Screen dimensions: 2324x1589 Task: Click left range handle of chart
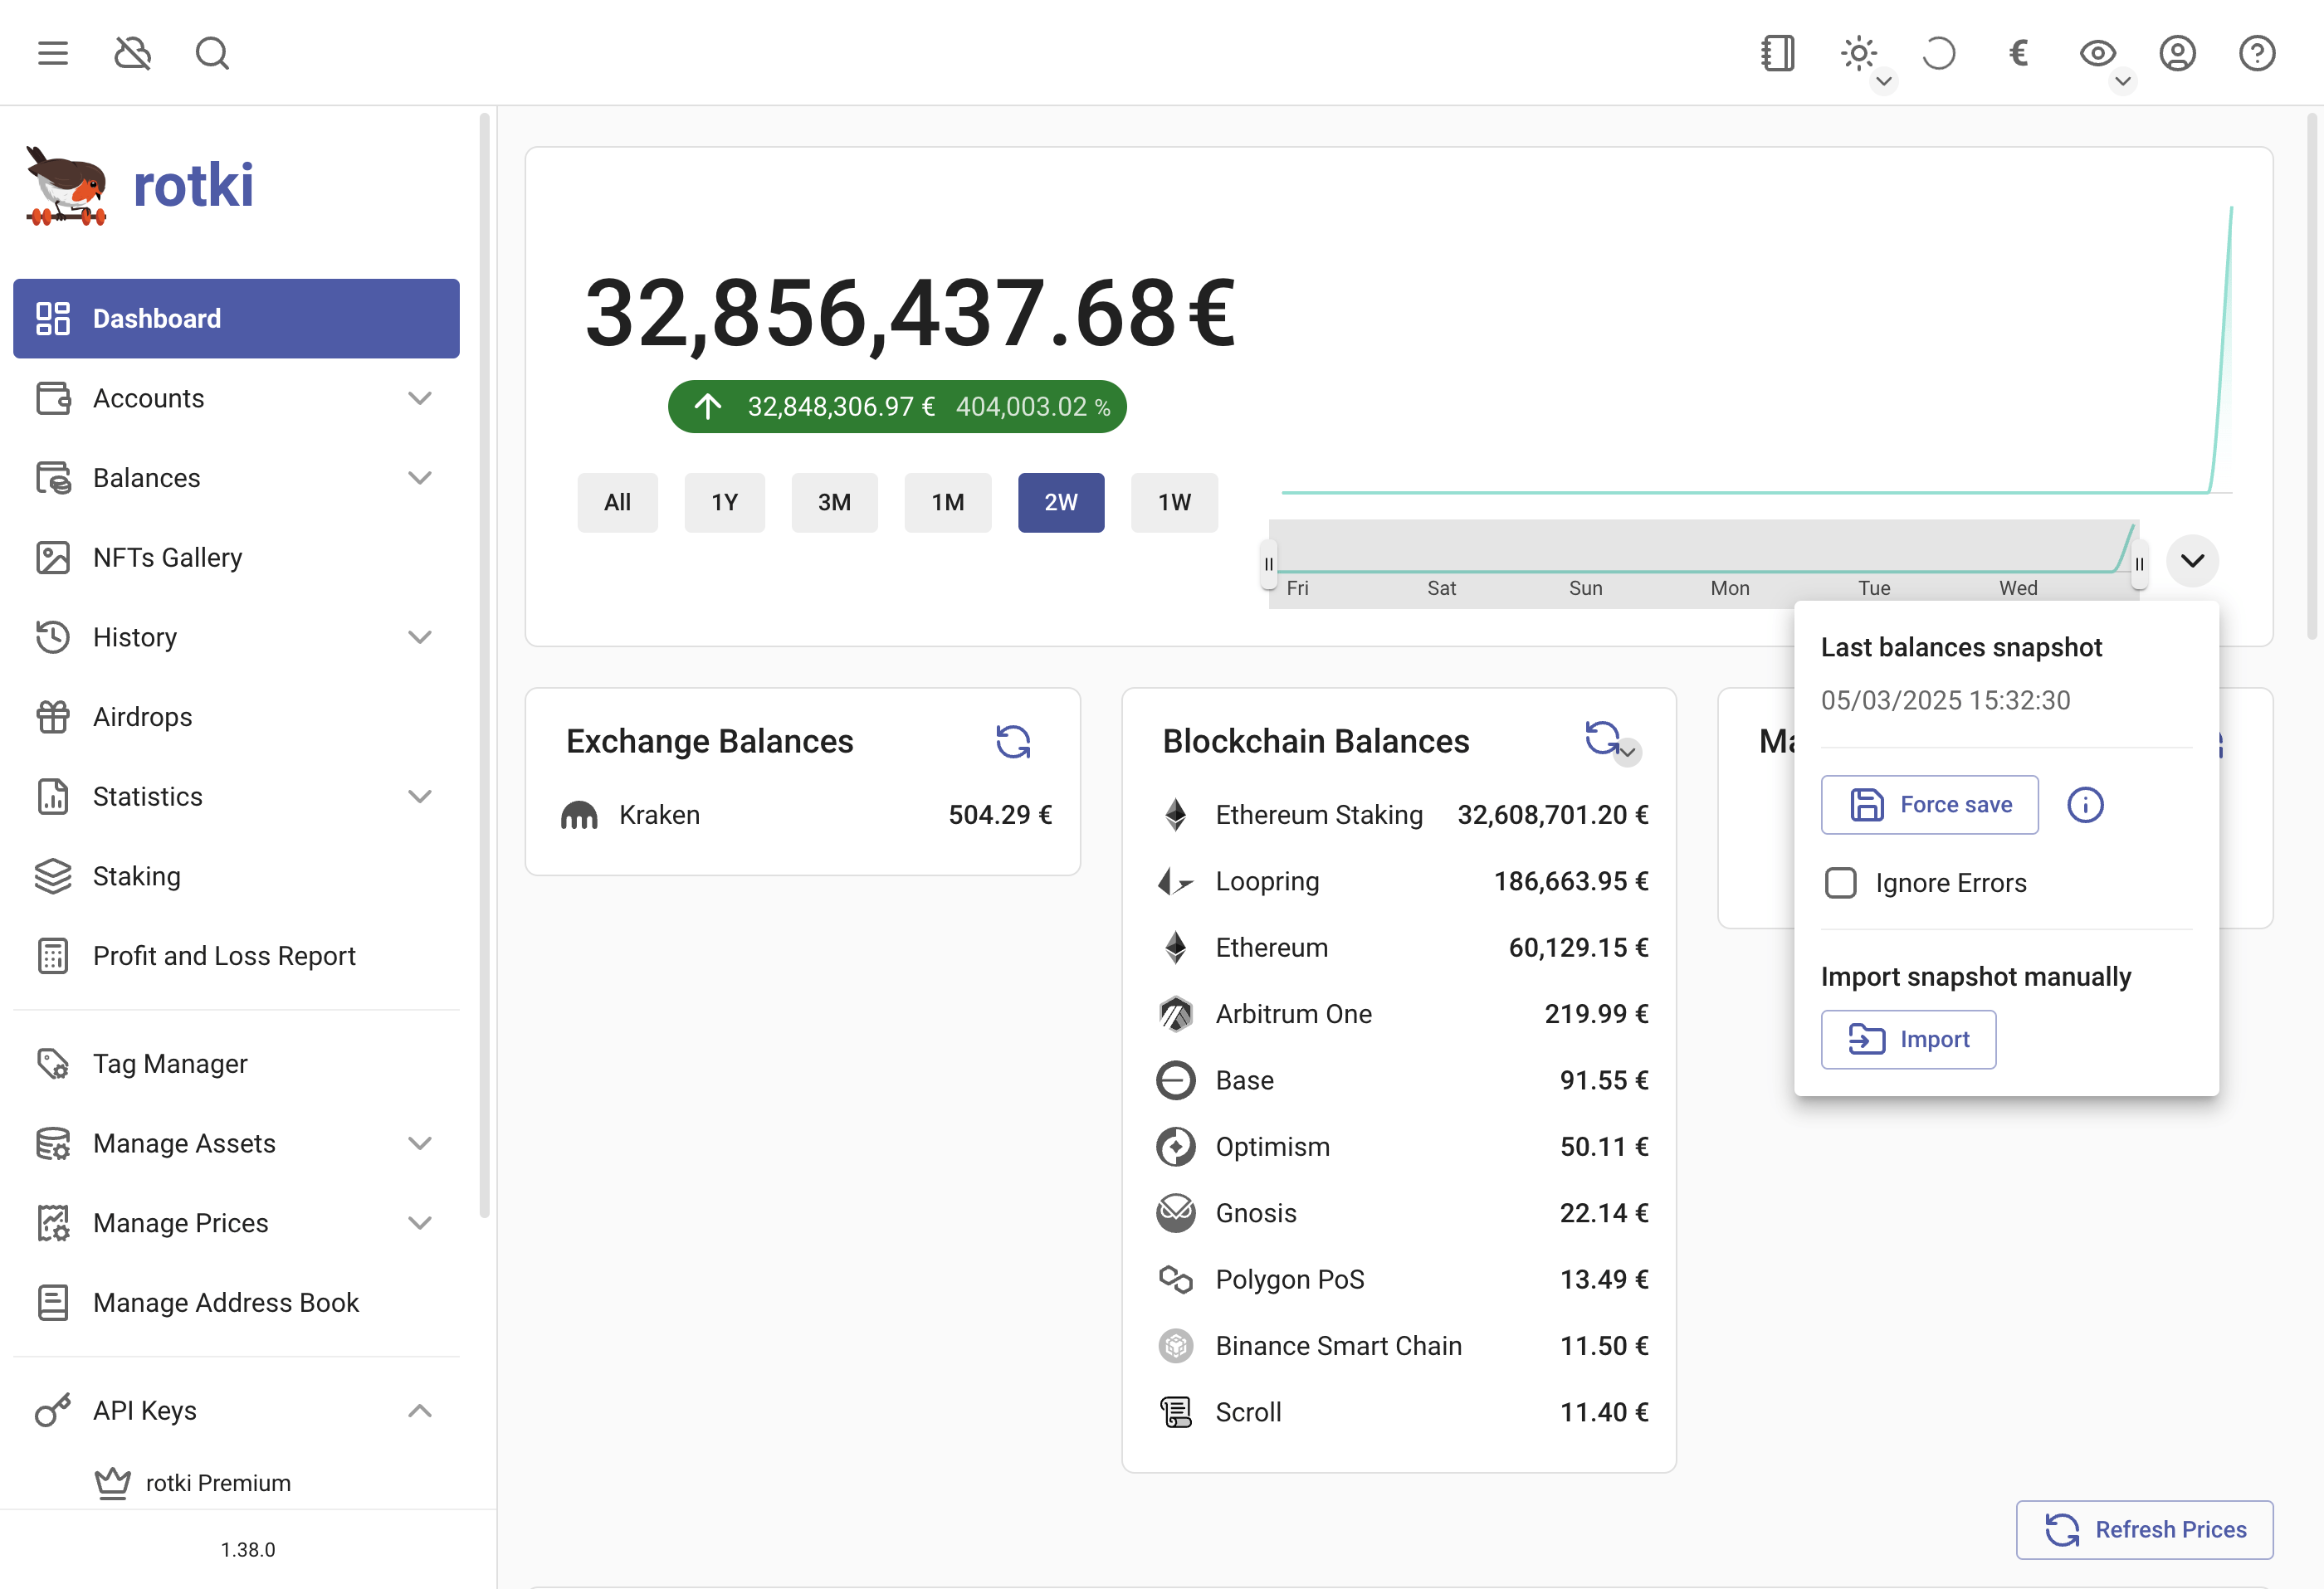click(1269, 564)
